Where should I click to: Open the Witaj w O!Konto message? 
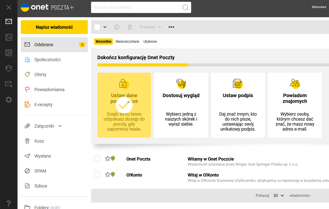203,175
